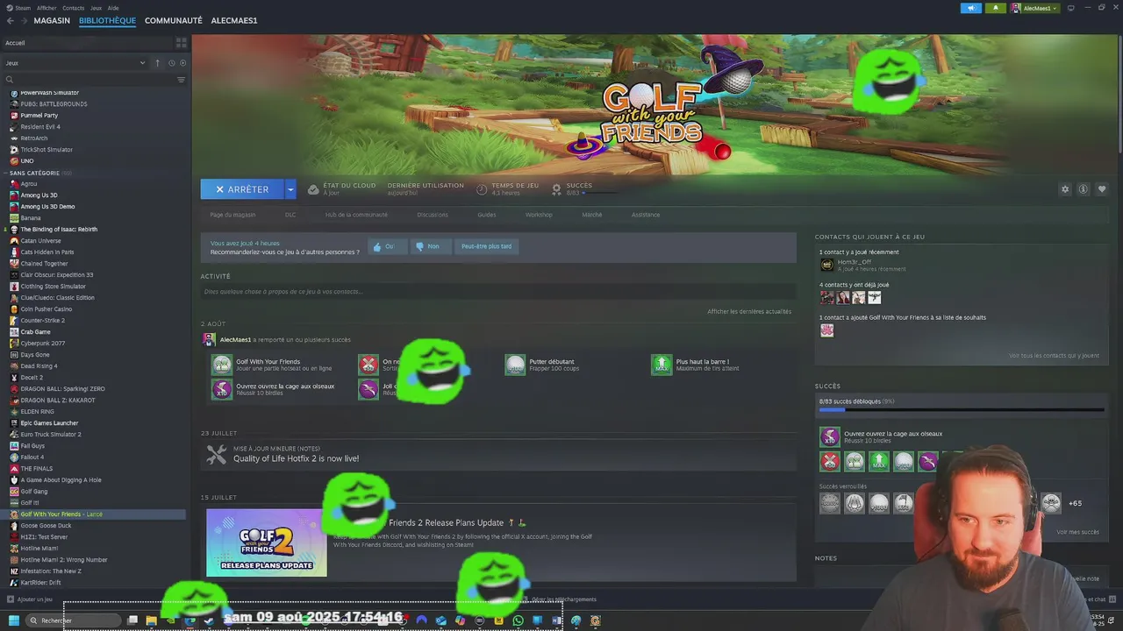Click the library search field
This screenshot has width=1123, height=631.
pyautogui.click(x=88, y=80)
